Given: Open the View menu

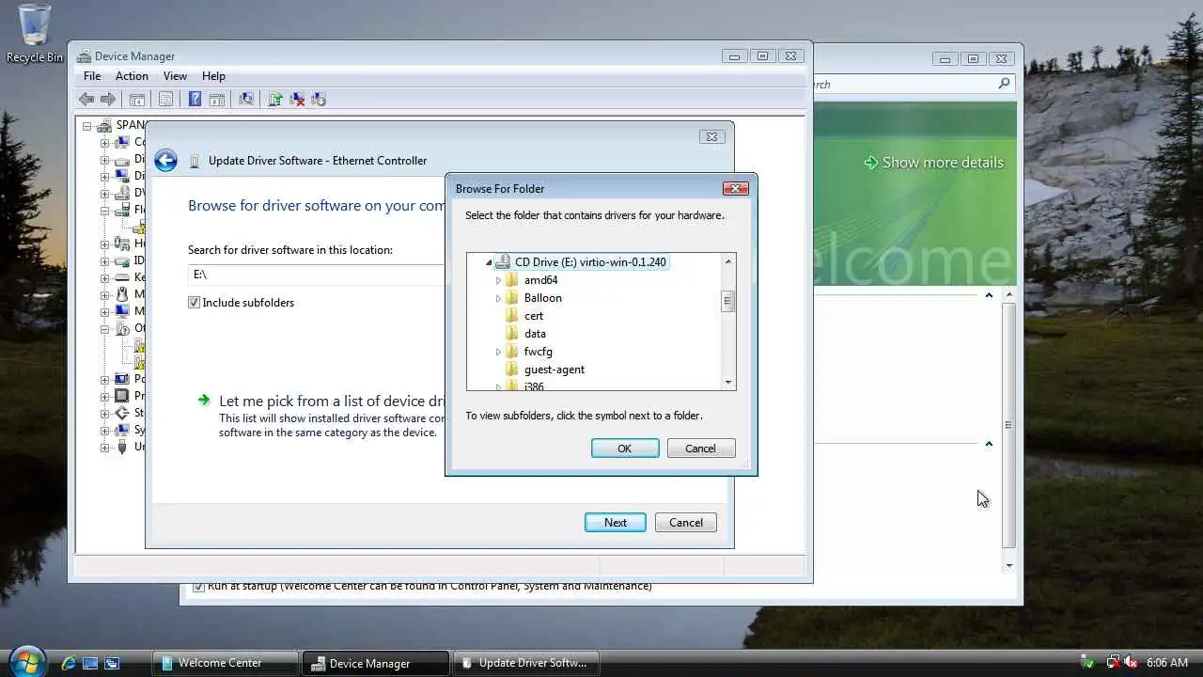Looking at the screenshot, I should (175, 76).
